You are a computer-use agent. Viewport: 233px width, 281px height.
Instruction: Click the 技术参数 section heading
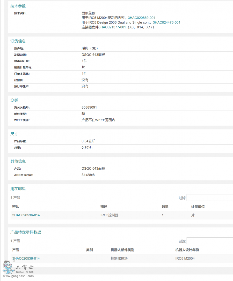coord(18,6)
